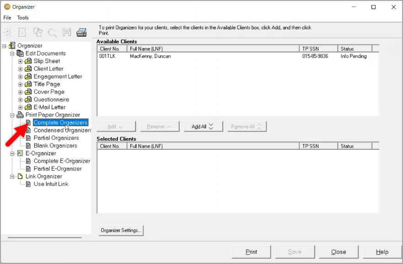Screen dimensions: 403x264
Task: Click the copy documents toolbar icon
Action: coord(38,32)
